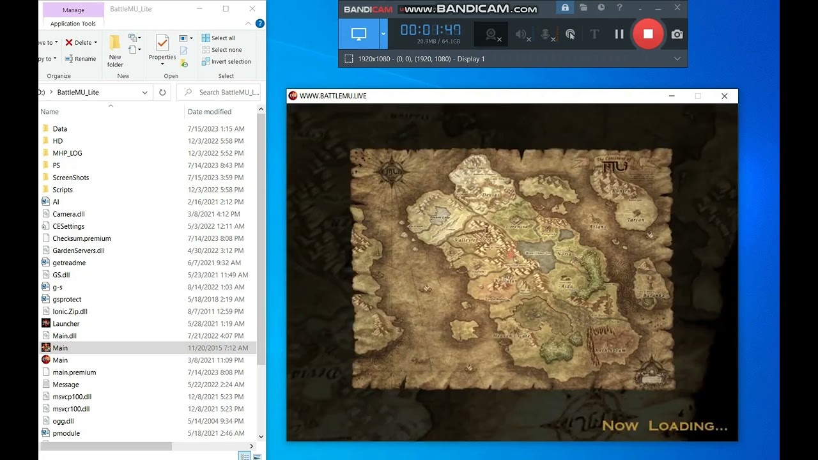Viewport: 818px width, 460px height.
Task: Open the Easy access dropdown in ribbon
Action: (x=135, y=50)
